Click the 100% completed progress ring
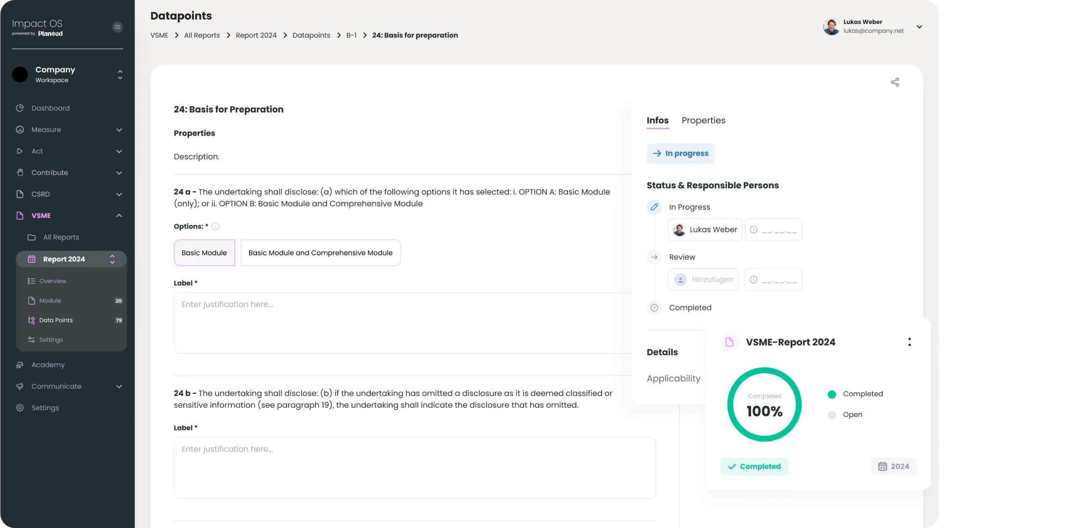1092x528 pixels. [x=764, y=404]
